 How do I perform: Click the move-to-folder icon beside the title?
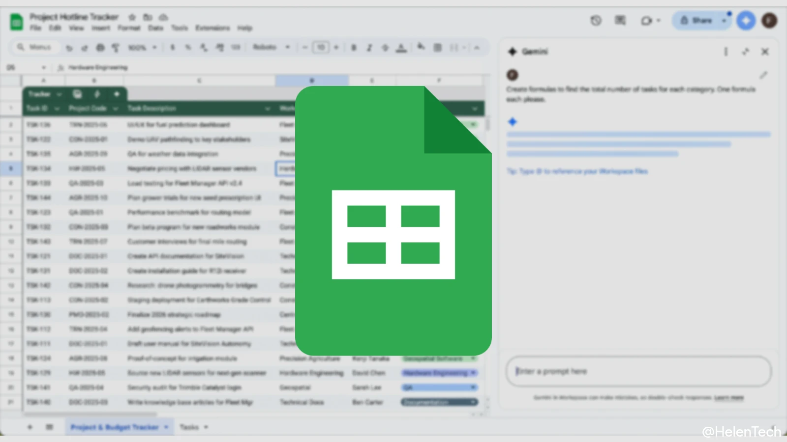[148, 17]
